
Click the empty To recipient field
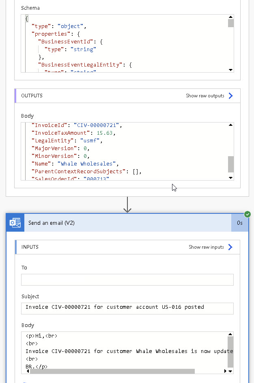[x=127, y=280]
